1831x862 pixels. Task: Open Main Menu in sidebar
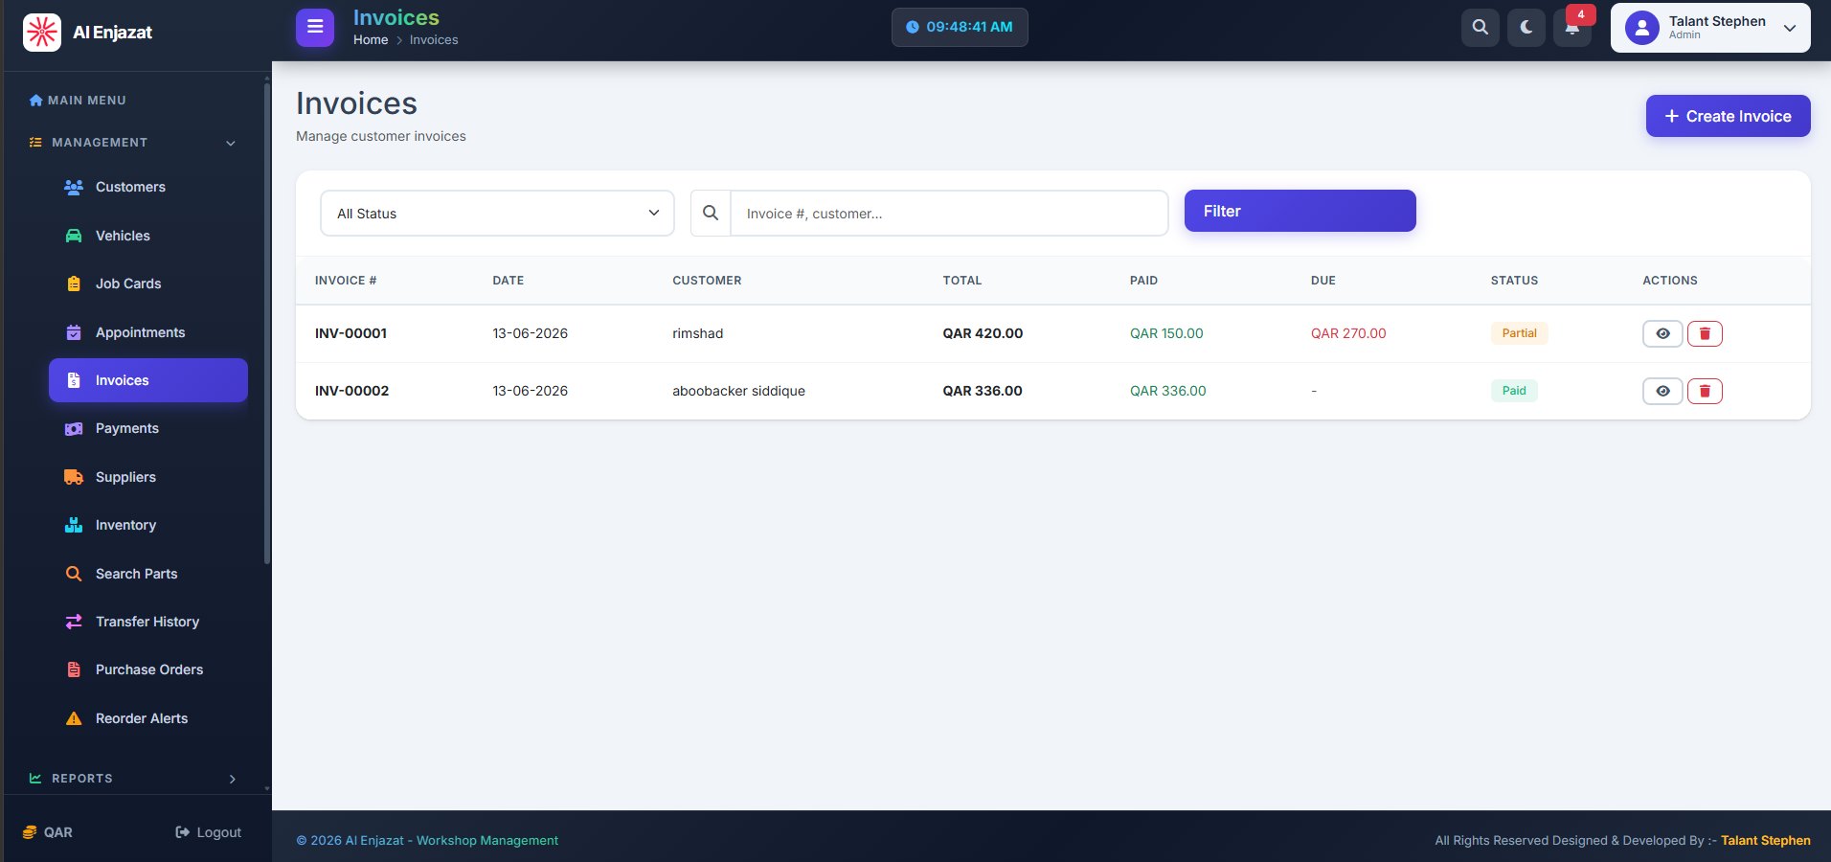tap(78, 101)
